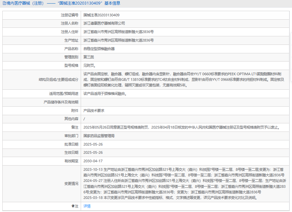Click the 产品技术要求 attachment text
Screen dimensions: 292x212
[x=94, y=111]
